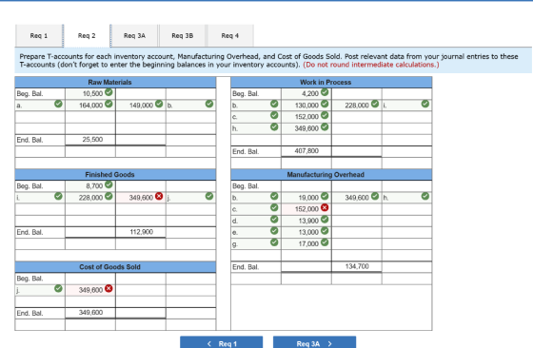Click the incorrect Finished Goods 349,600 credit field
The height and width of the screenshot is (348, 533).
pyautogui.click(x=141, y=197)
